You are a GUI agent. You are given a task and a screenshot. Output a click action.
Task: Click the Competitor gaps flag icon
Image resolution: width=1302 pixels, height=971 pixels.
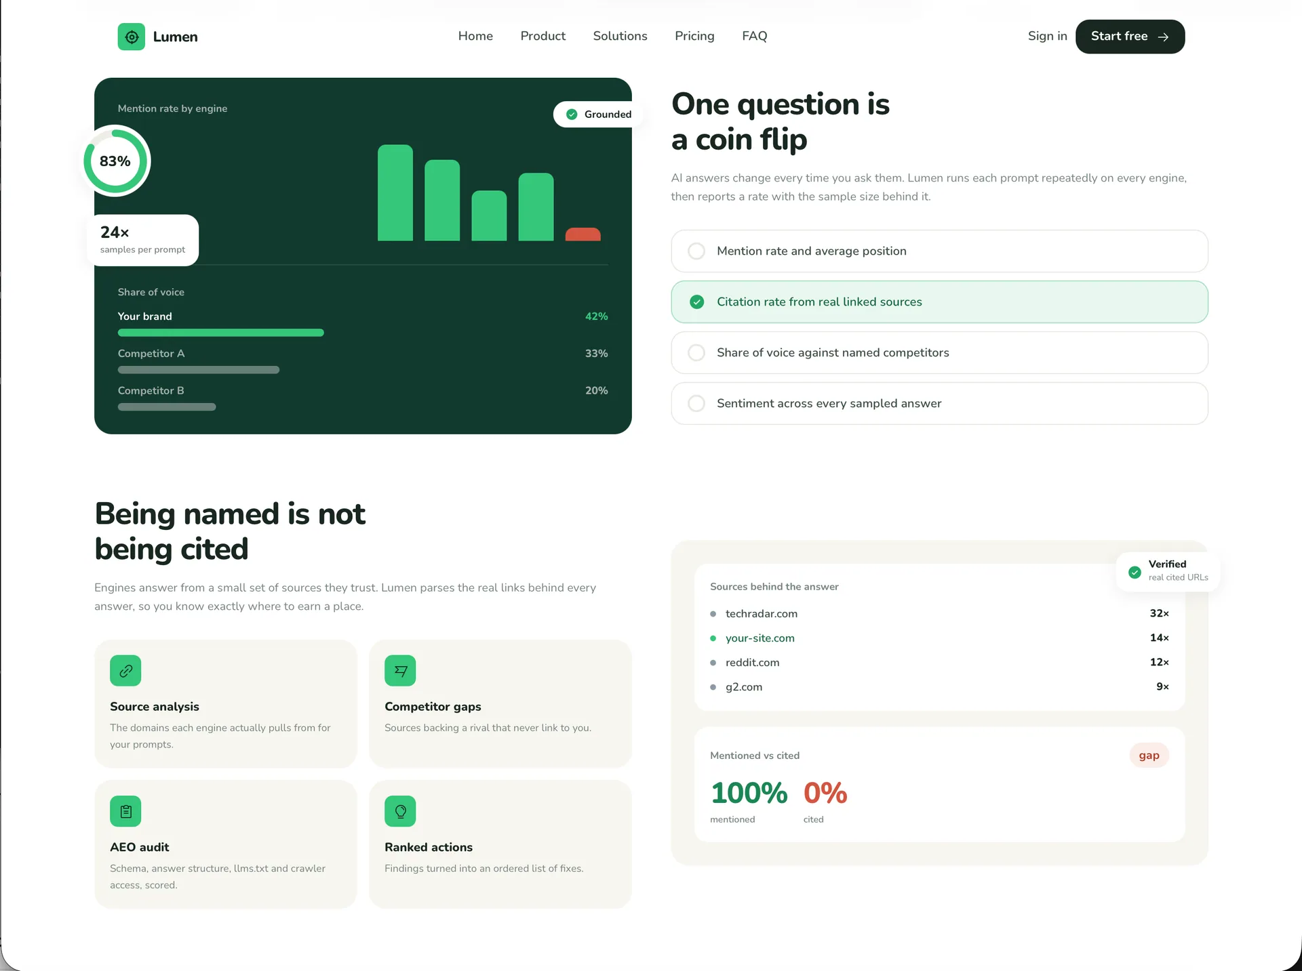(x=400, y=671)
